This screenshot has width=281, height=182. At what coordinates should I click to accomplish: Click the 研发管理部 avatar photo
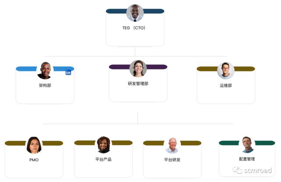pyautogui.click(x=138, y=68)
